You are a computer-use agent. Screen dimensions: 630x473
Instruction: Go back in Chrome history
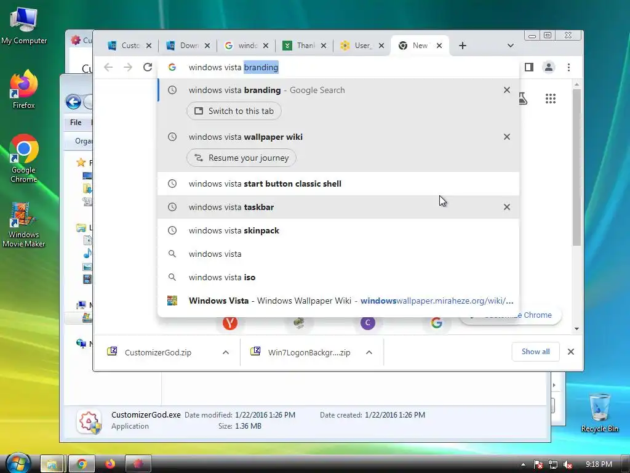(x=108, y=67)
